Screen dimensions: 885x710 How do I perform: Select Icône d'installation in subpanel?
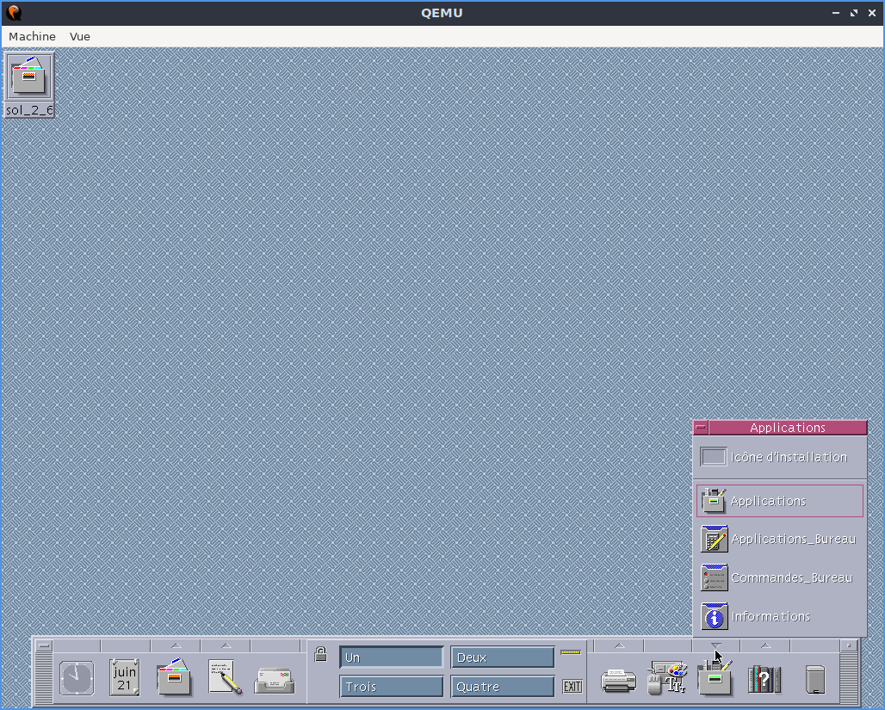tap(780, 457)
